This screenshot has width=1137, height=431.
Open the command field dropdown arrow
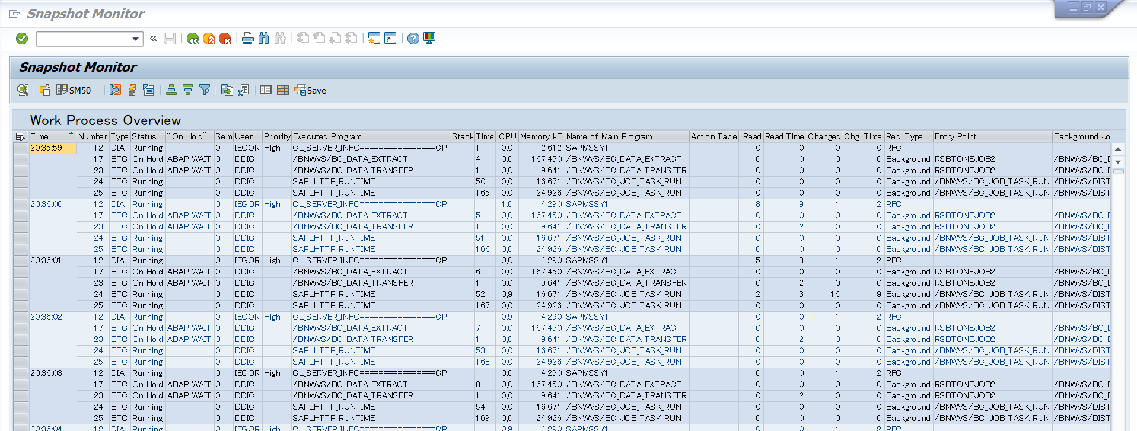136,39
